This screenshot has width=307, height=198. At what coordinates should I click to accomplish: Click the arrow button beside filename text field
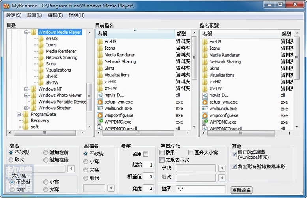click(x=71, y=168)
